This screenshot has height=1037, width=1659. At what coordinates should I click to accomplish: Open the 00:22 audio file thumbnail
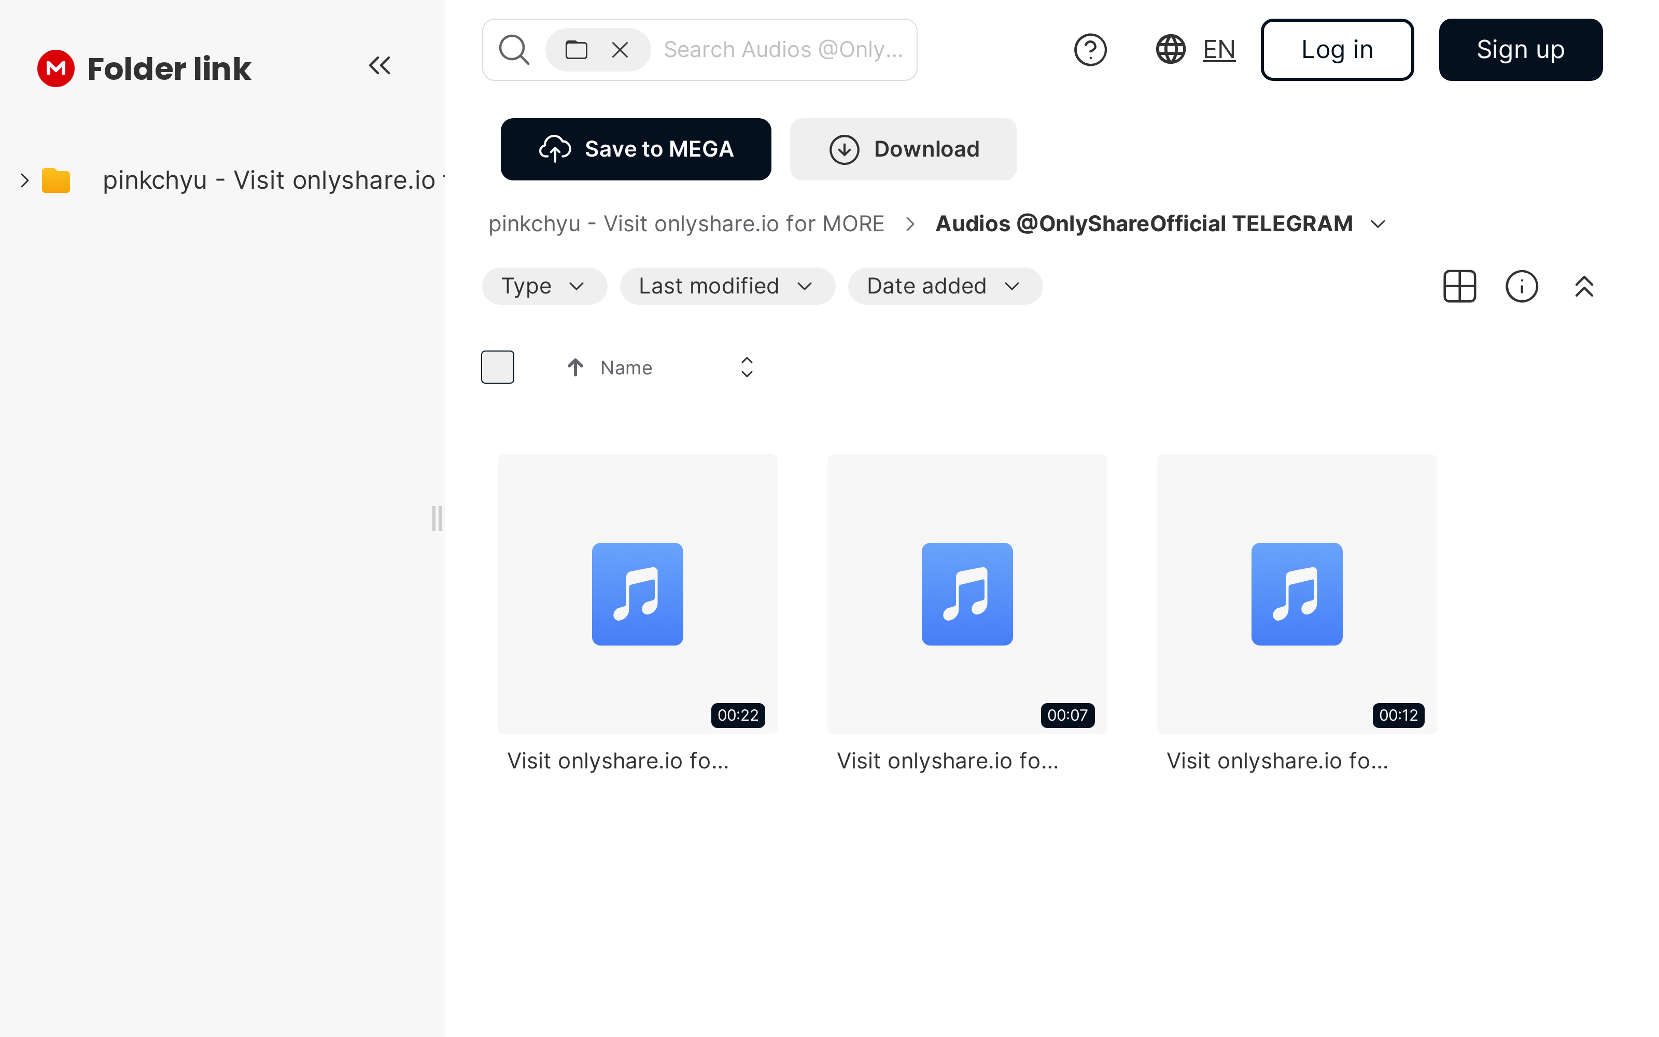pyautogui.click(x=638, y=594)
